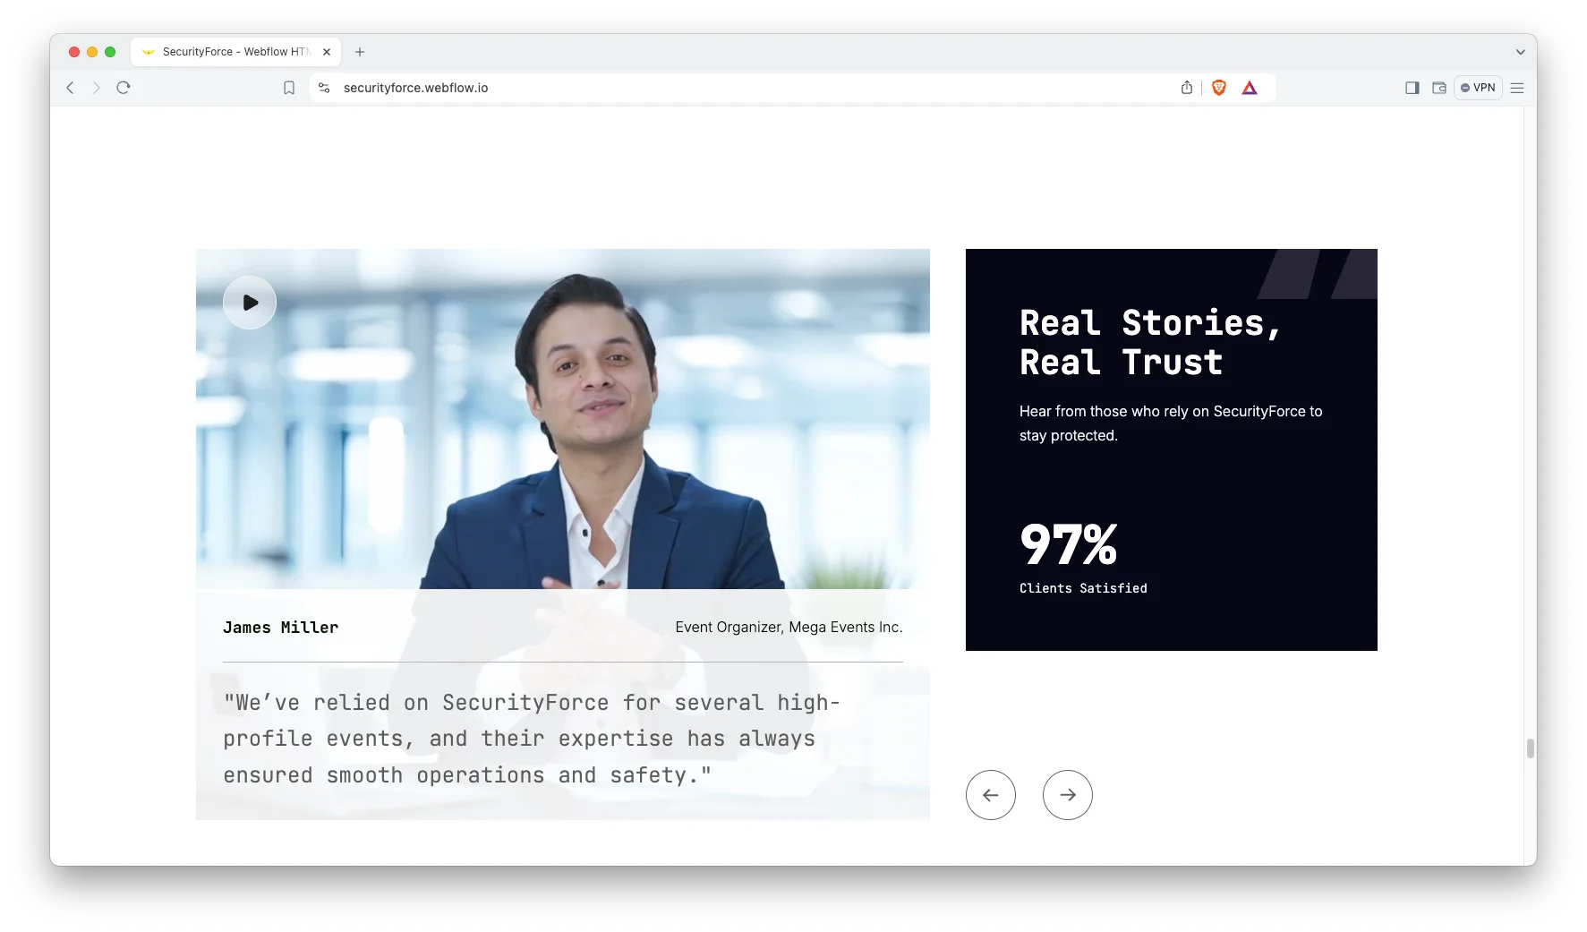Image resolution: width=1587 pixels, height=932 pixels.
Task: Expand the tab search chevron
Action: (x=1520, y=52)
